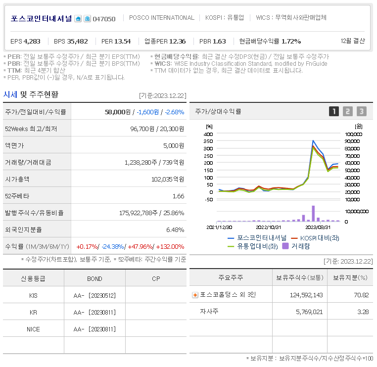Click the 자사주 shareholder row label
Viewport: 377px width, 367px height.
point(209,312)
